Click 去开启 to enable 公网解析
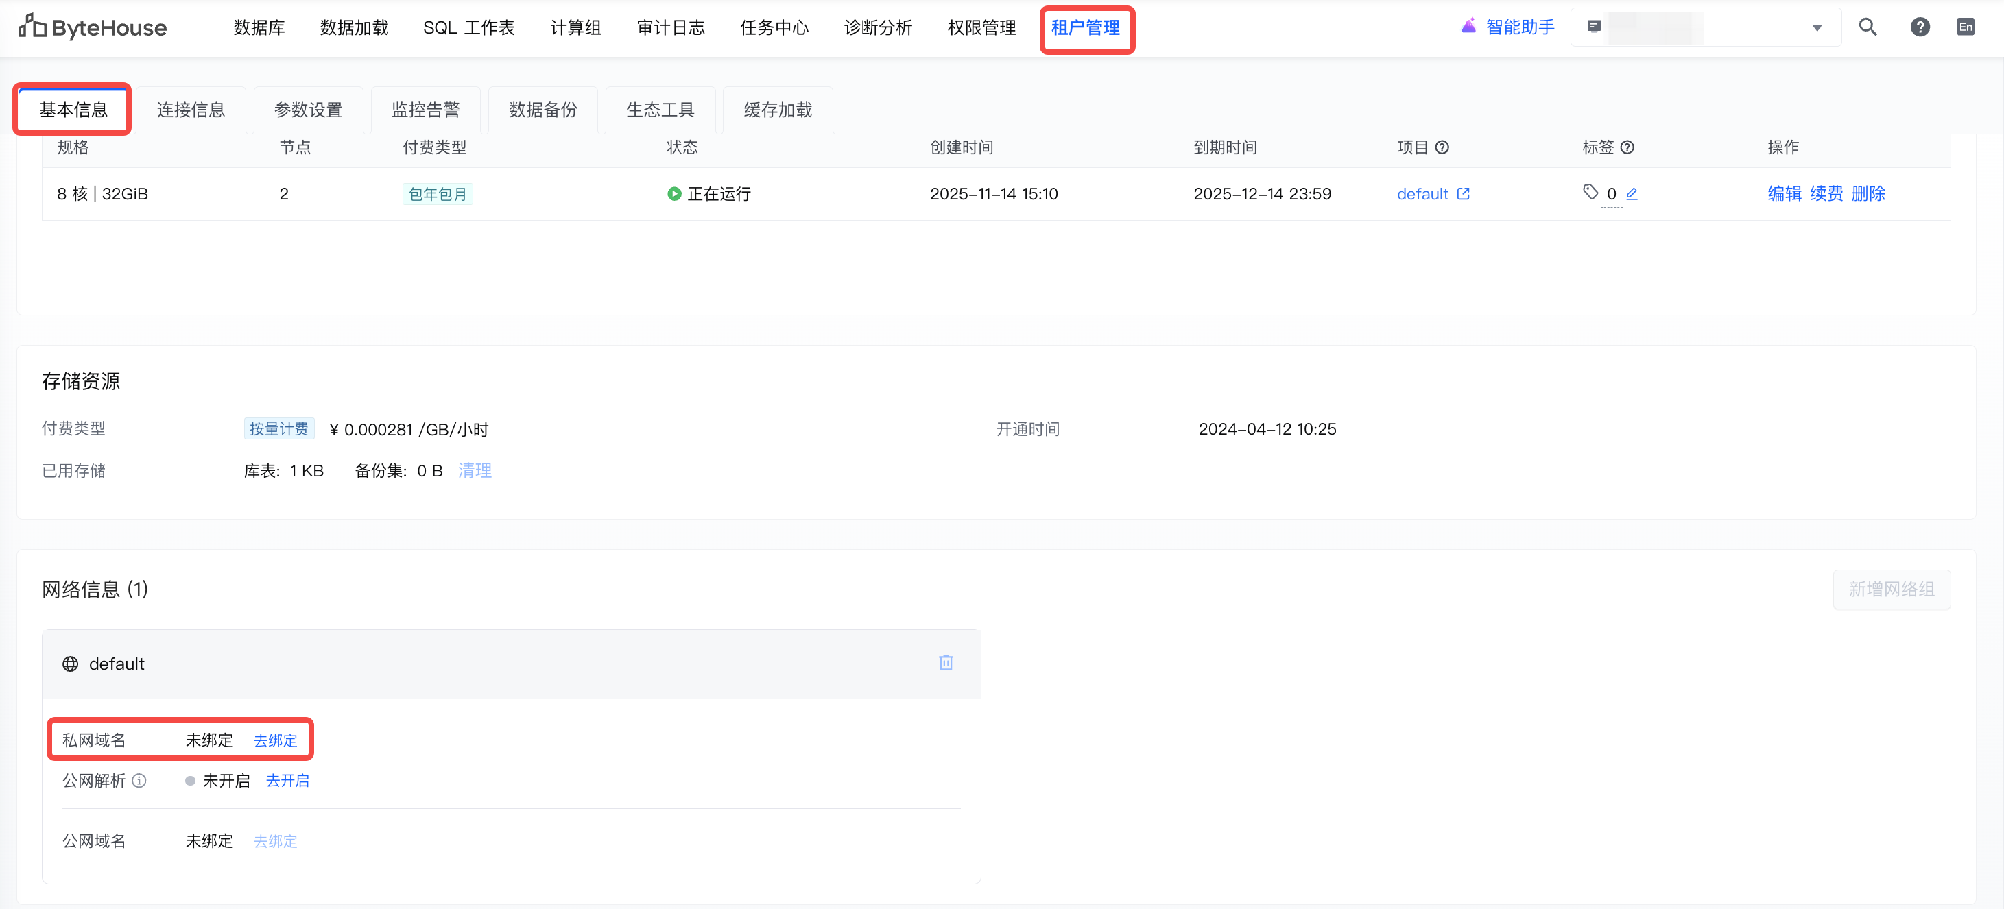This screenshot has height=909, width=2004. (x=287, y=781)
